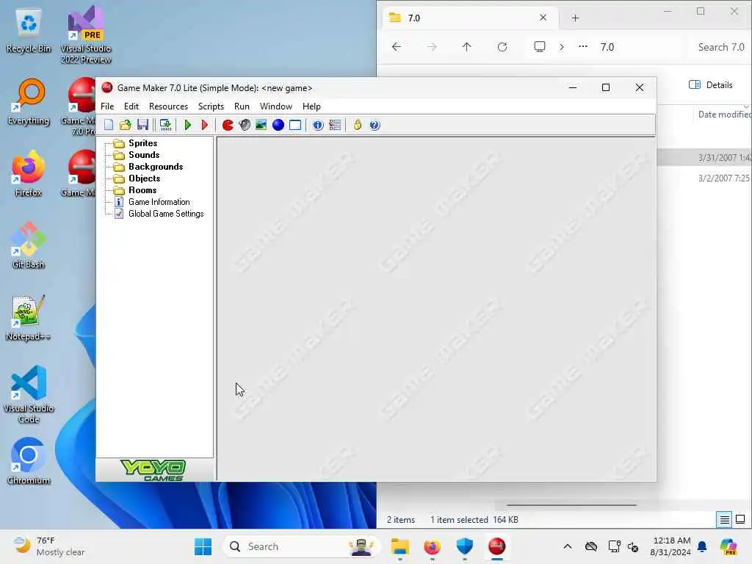The height and width of the screenshot is (564, 752).
Task: Select the Backgrounds folder
Action: pyautogui.click(x=156, y=167)
